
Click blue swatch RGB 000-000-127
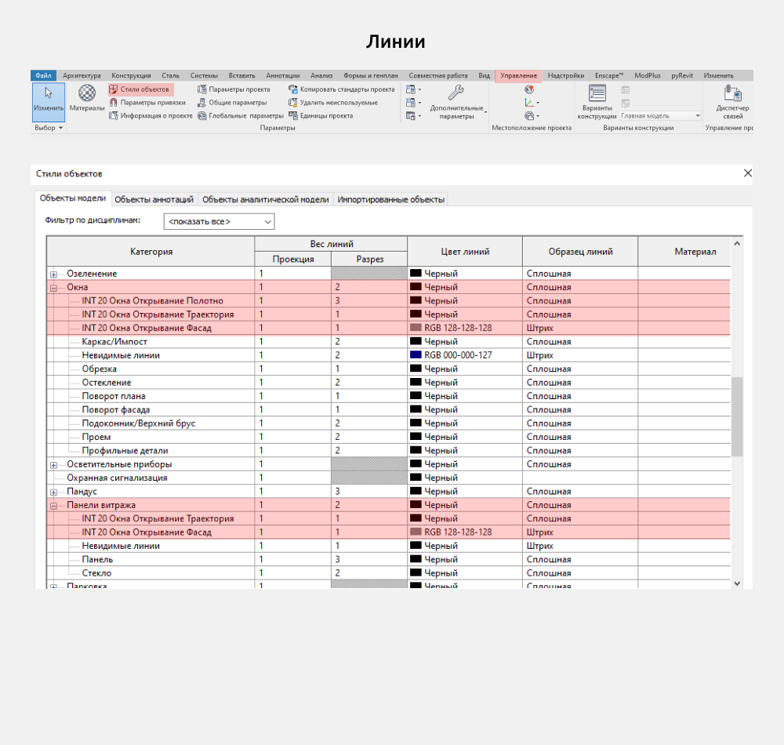pos(416,355)
